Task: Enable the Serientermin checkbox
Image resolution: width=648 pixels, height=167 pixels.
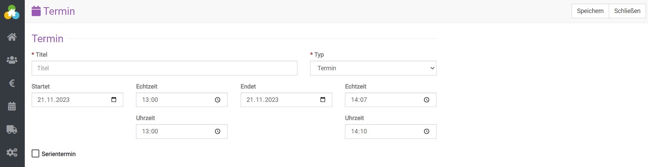Action: (x=35, y=154)
